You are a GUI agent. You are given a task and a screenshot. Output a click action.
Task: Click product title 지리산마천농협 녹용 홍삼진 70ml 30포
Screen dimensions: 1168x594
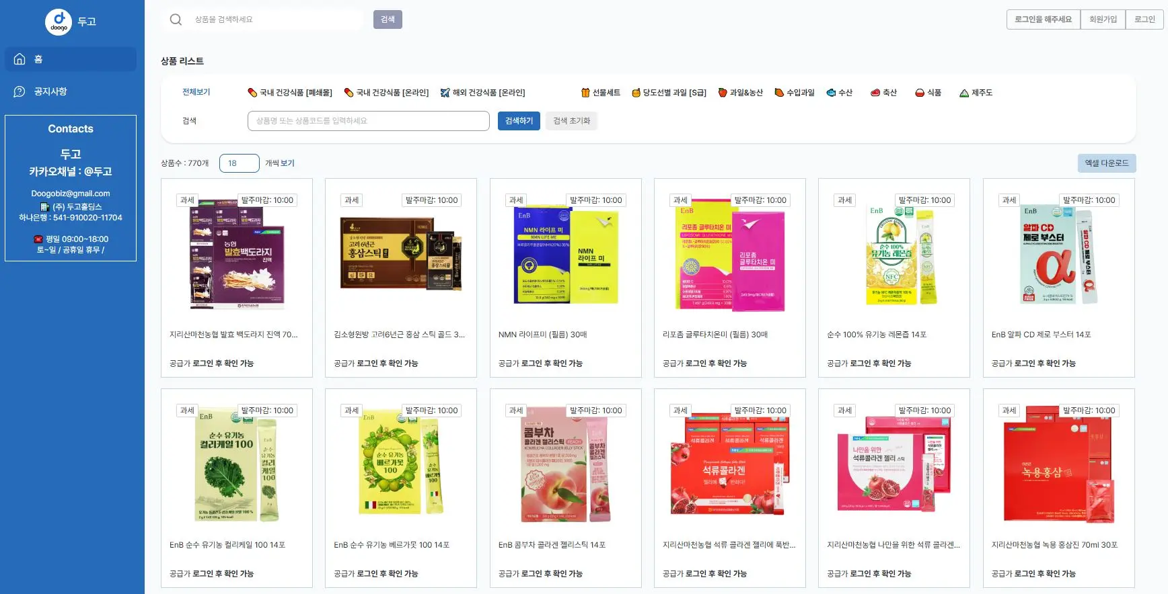(1054, 545)
